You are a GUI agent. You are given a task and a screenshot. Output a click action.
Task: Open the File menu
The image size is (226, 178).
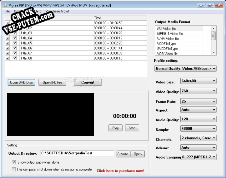[x=7, y=11]
